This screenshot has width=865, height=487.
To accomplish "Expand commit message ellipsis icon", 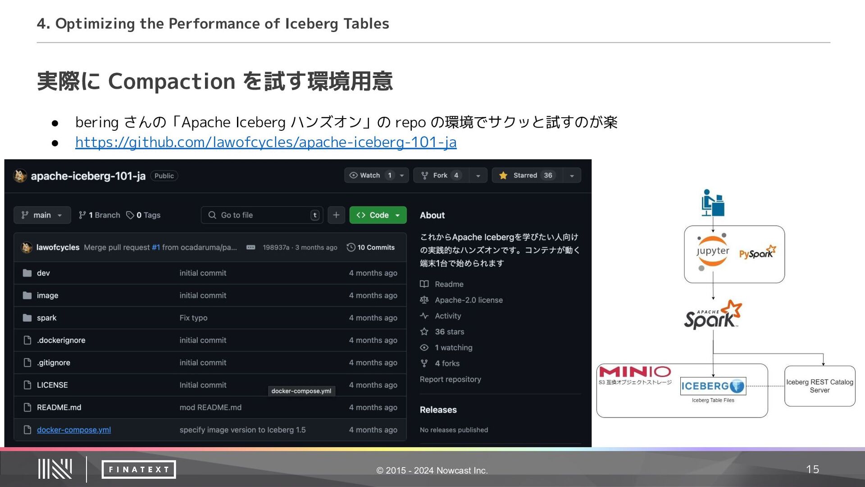I will click(251, 247).
